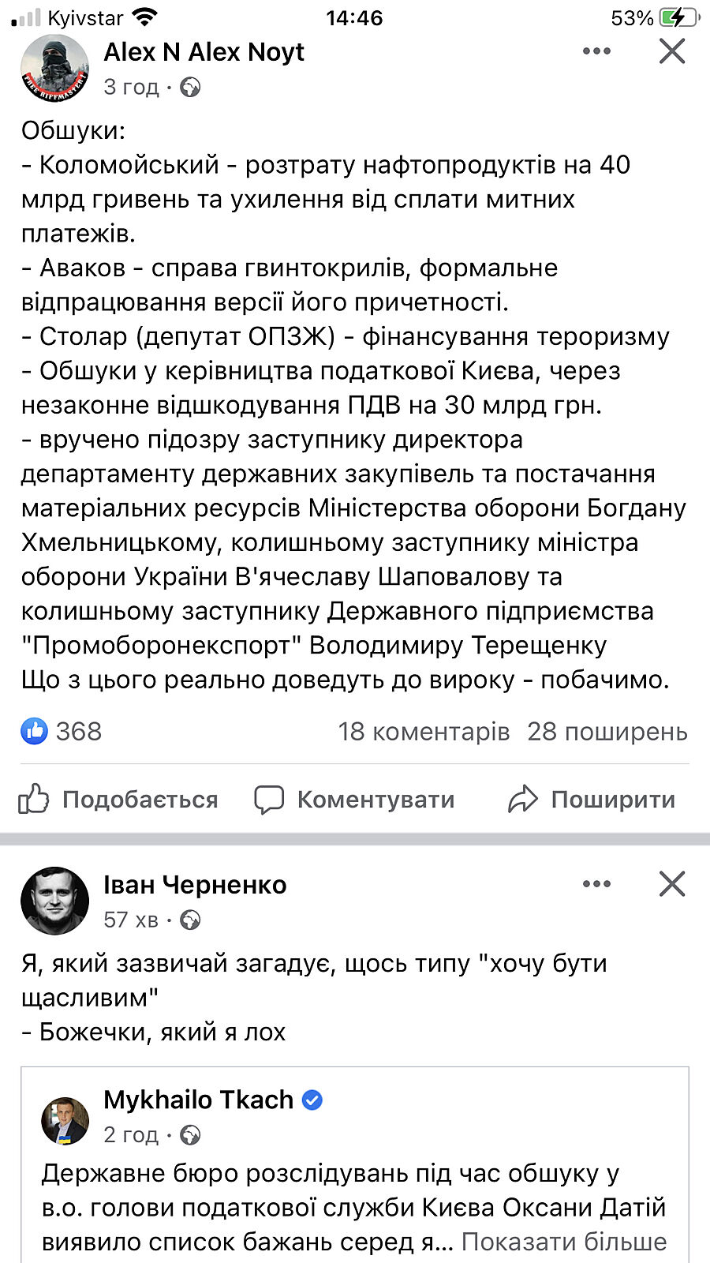Expand shared post with Показати більше
The width and height of the screenshot is (710, 1263).
click(x=564, y=1242)
